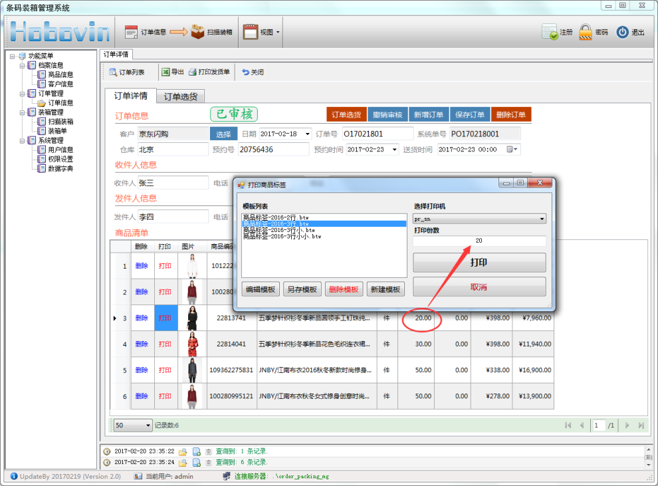This screenshot has width=658, height=486.
Task: Click the large 打印 button
Action: pyautogui.click(x=479, y=263)
